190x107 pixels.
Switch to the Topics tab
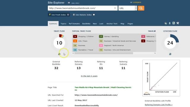(63, 24)
